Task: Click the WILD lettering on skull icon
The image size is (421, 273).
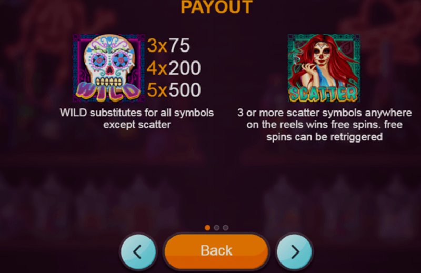Action: click(108, 92)
